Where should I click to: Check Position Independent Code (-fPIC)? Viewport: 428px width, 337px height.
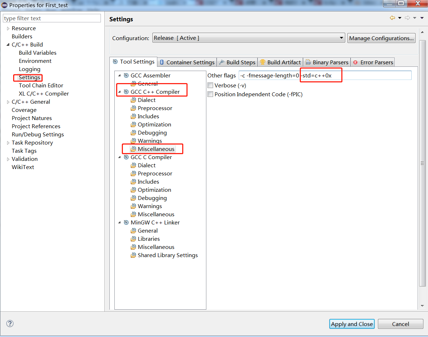210,94
